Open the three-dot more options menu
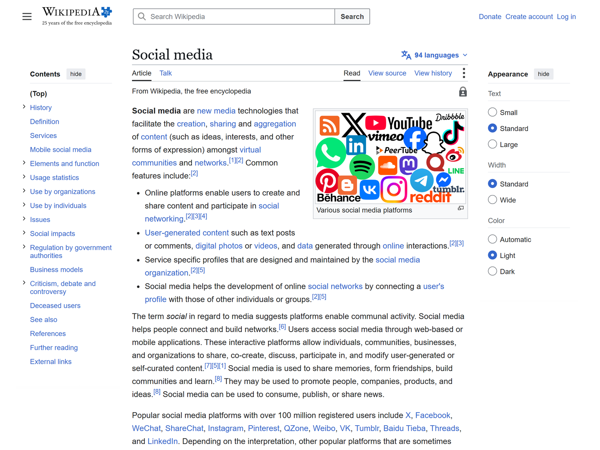600x450 pixels. tap(464, 73)
